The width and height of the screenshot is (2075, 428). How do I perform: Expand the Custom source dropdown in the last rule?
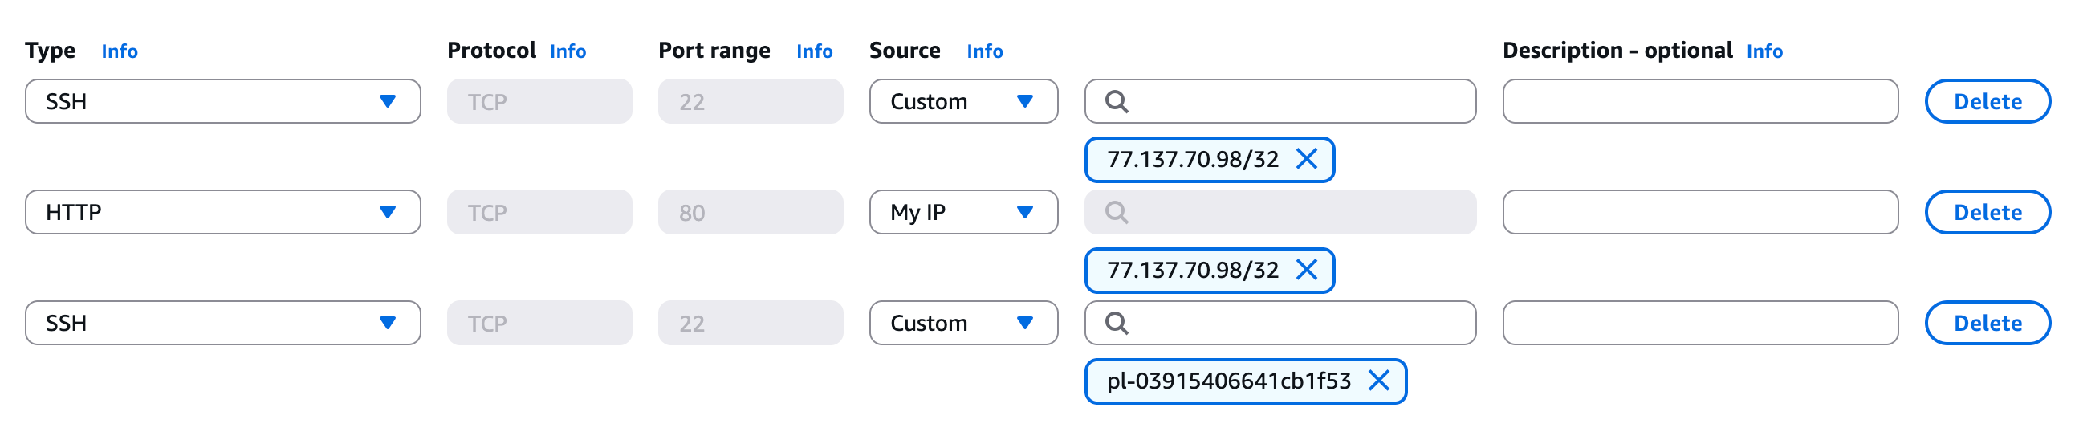[963, 324]
